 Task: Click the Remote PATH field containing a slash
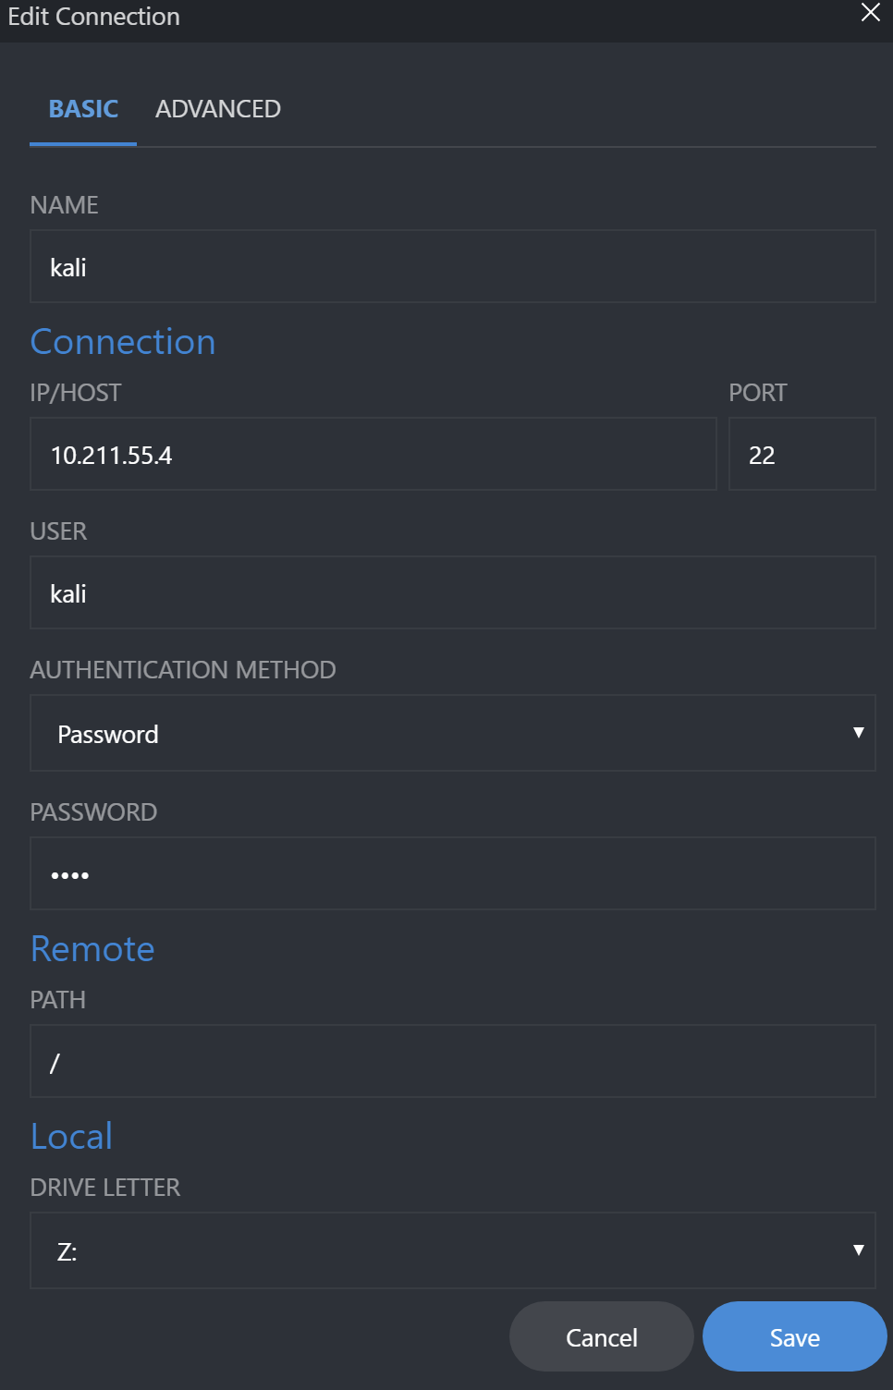pyautogui.click(x=453, y=1061)
